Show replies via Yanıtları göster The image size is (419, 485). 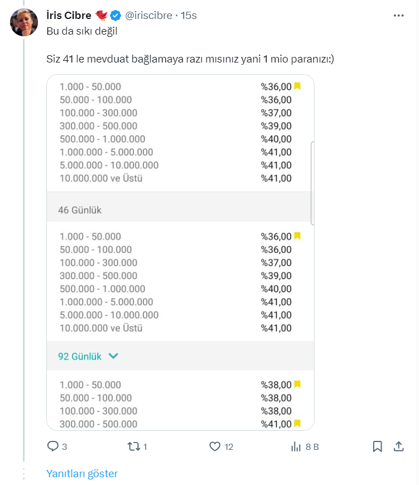coord(82,473)
